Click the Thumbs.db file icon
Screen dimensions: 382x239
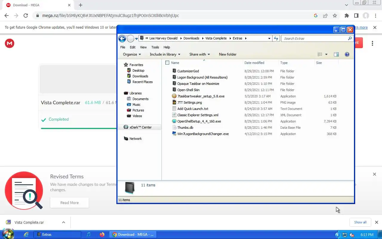[x=174, y=128]
